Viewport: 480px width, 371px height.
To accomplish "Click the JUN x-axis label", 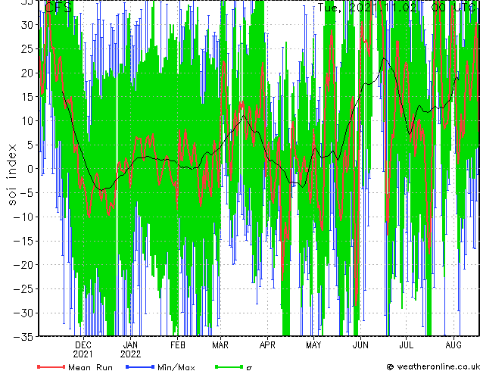I will point(360,345).
